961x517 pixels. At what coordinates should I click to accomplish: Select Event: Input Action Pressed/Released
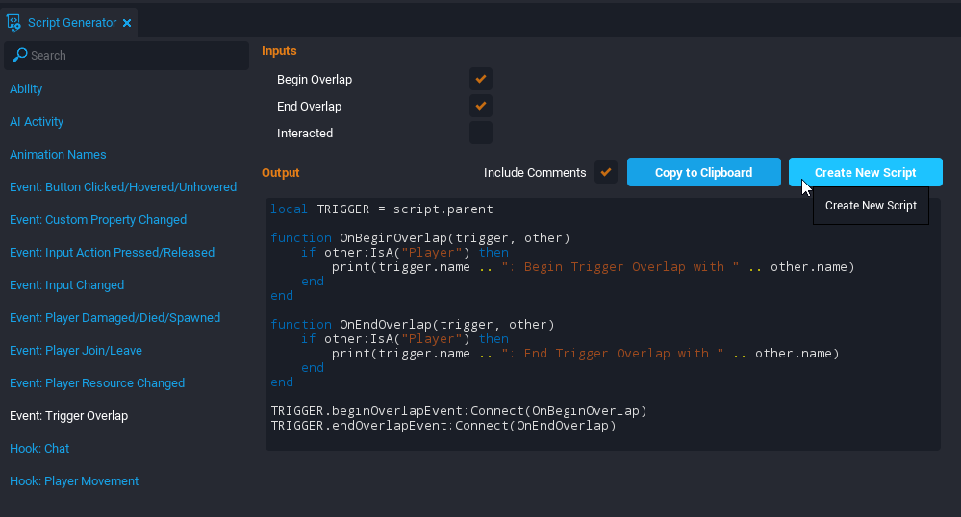pyautogui.click(x=112, y=253)
